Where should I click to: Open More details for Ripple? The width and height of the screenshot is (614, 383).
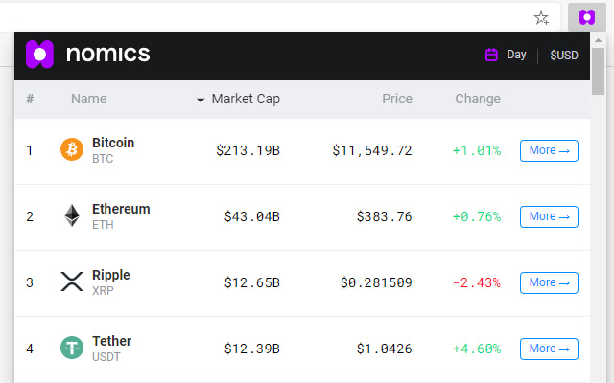(x=549, y=282)
